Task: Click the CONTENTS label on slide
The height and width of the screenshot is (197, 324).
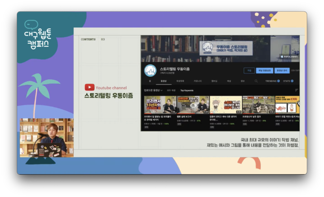Action: pos(88,39)
